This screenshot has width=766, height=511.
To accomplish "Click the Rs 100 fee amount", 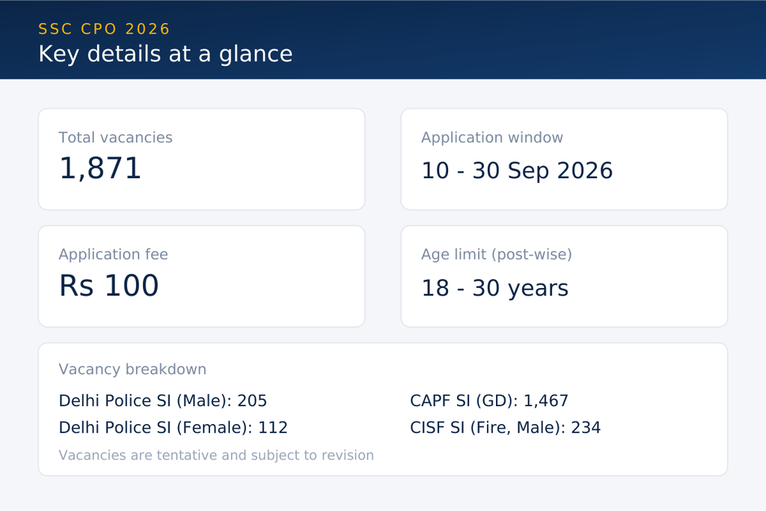I will 108,286.
